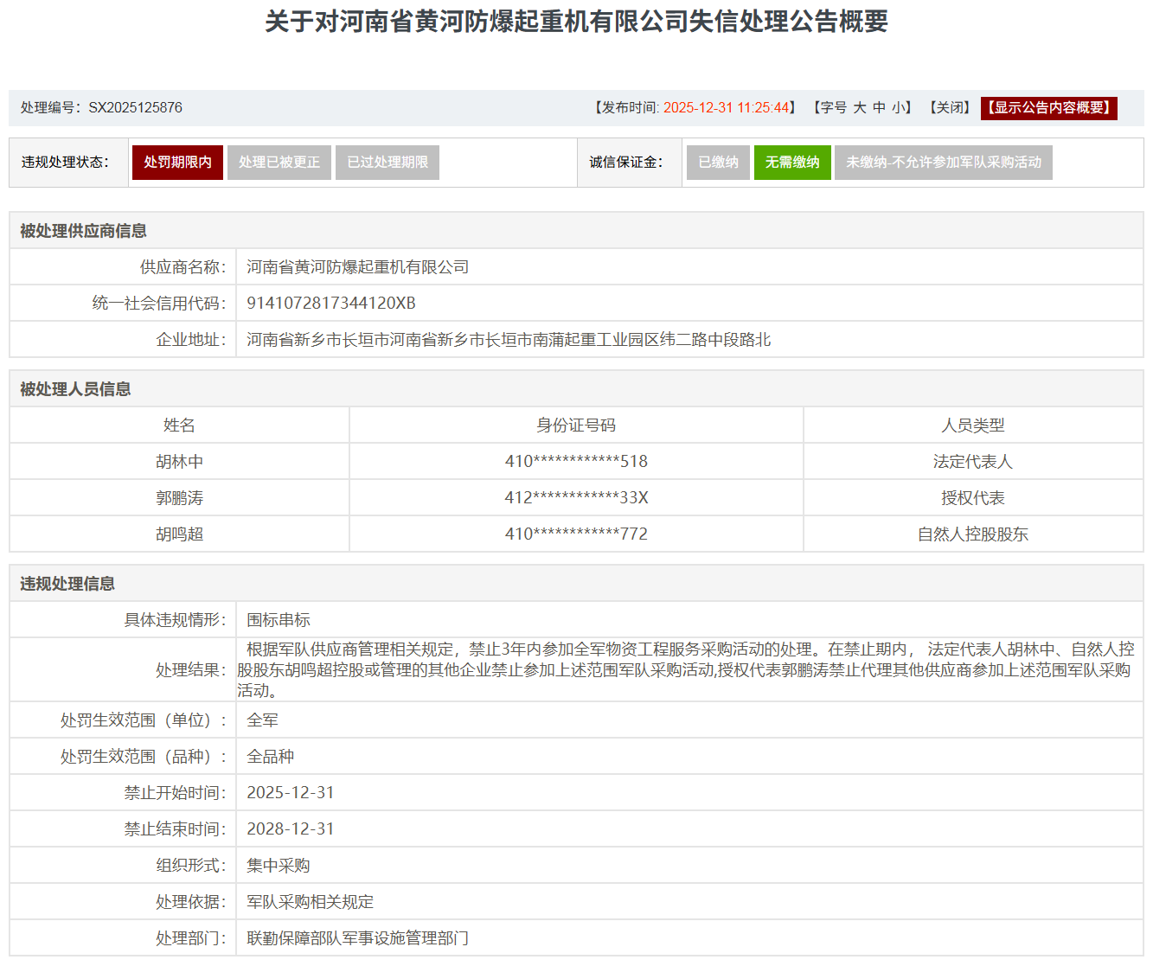Click the processing number SX2025125876

[135, 108]
